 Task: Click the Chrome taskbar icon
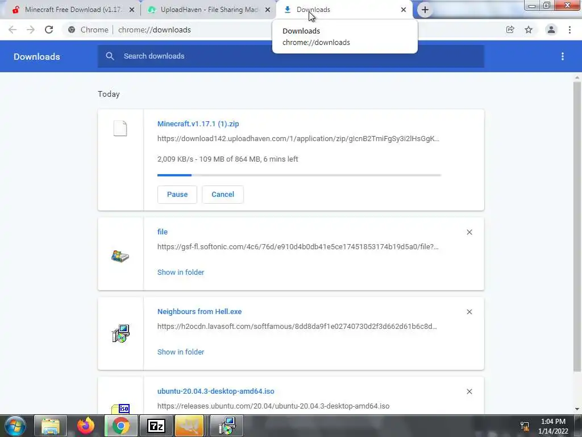pos(120,426)
